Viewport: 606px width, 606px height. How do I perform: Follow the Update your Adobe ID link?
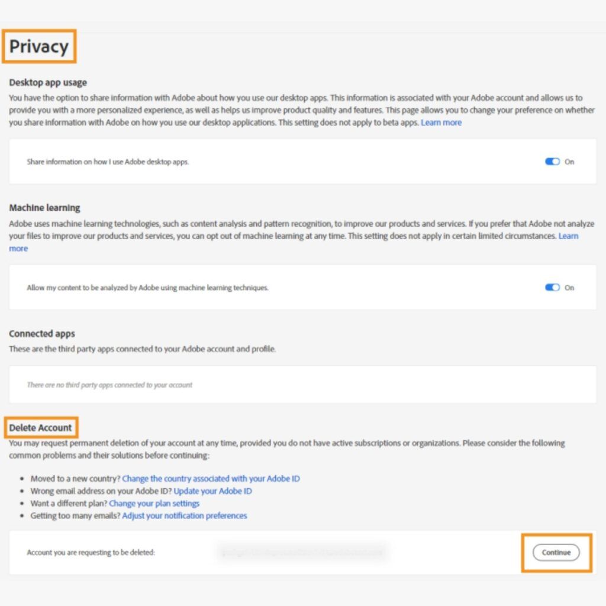tap(212, 491)
